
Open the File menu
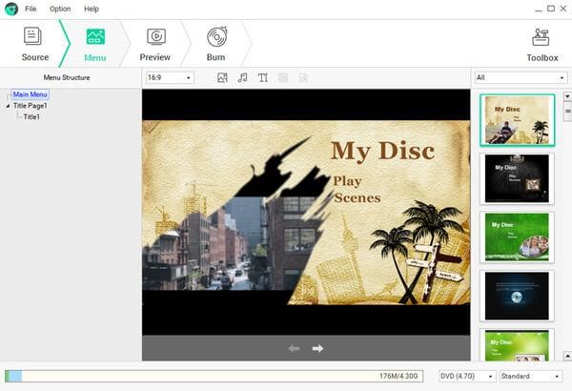(x=31, y=9)
